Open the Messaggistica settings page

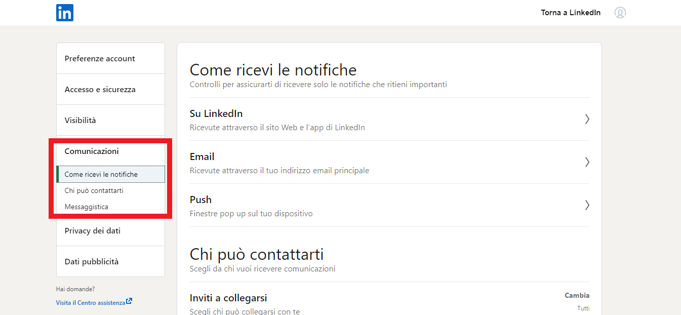click(86, 207)
